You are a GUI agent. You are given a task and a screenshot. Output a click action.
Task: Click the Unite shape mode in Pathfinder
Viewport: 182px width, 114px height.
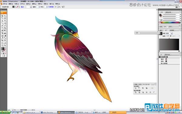tap(136, 88)
